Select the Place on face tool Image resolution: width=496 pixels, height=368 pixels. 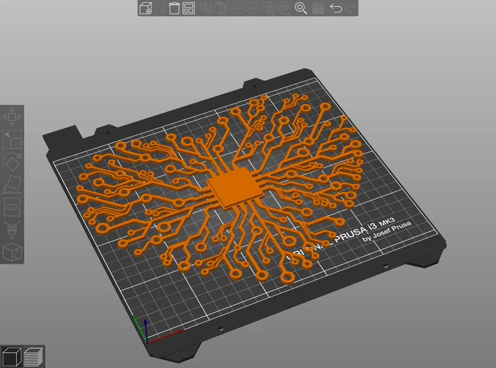point(12,184)
